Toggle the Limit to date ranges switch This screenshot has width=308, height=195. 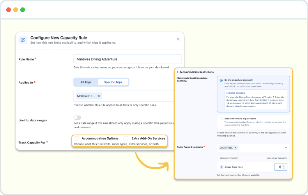point(77,117)
